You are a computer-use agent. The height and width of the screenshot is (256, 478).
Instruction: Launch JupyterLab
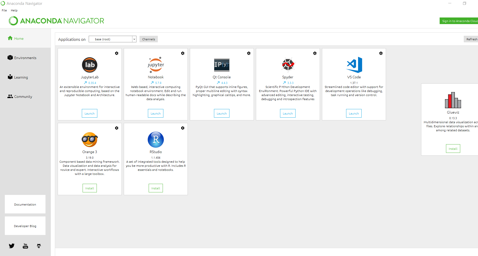pyautogui.click(x=89, y=113)
